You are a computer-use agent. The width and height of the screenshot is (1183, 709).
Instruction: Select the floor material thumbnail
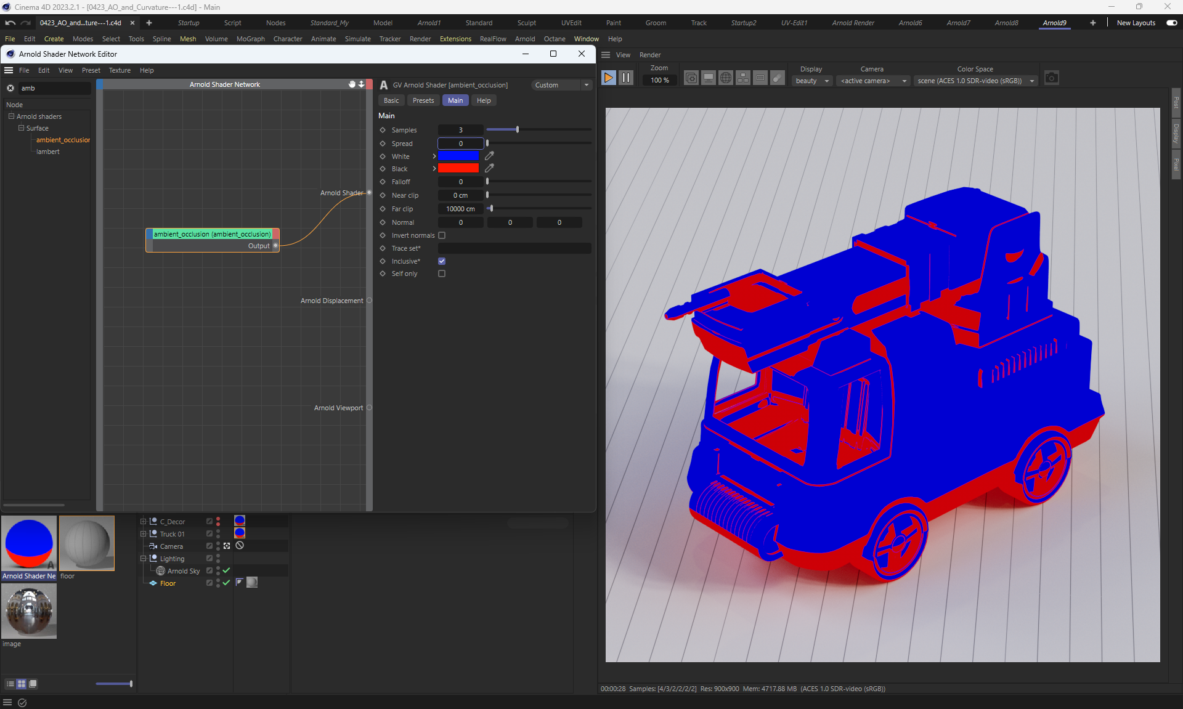coord(87,543)
